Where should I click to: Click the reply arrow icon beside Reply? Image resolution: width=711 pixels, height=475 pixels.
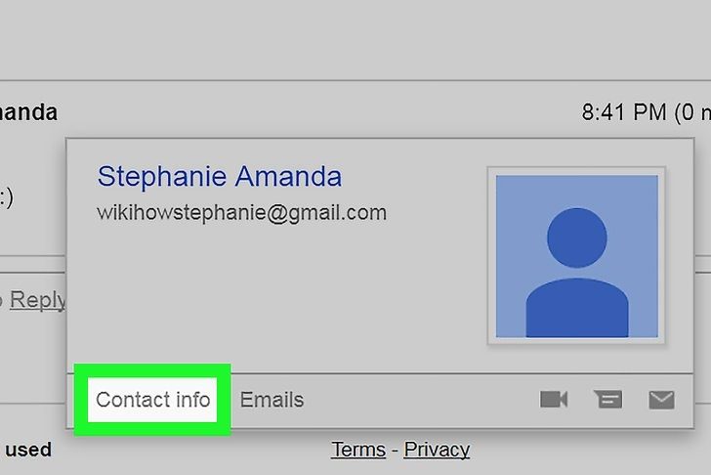[x=1, y=300]
